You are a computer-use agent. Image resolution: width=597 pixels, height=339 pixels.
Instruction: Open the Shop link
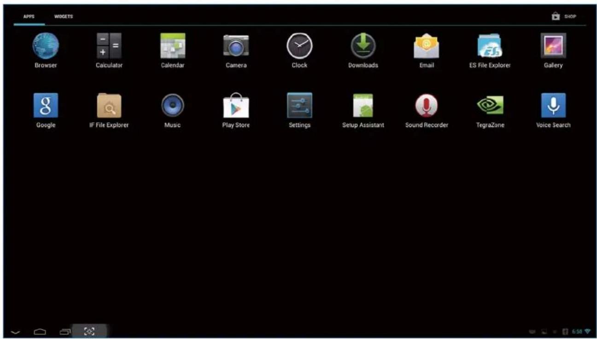[564, 16]
